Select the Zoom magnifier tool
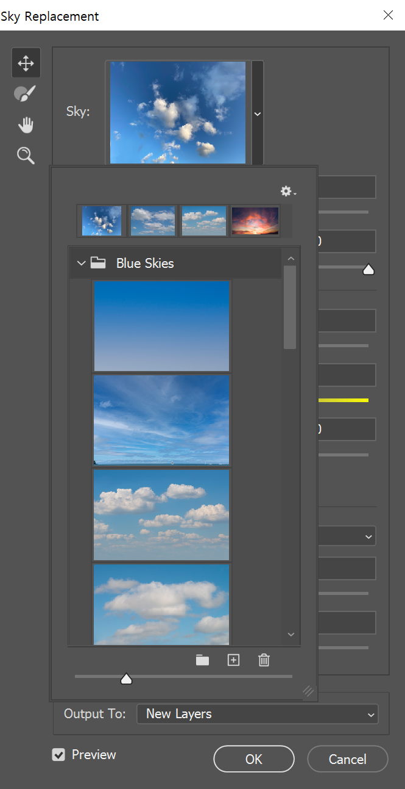The width and height of the screenshot is (405, 789). coord(26,156)
